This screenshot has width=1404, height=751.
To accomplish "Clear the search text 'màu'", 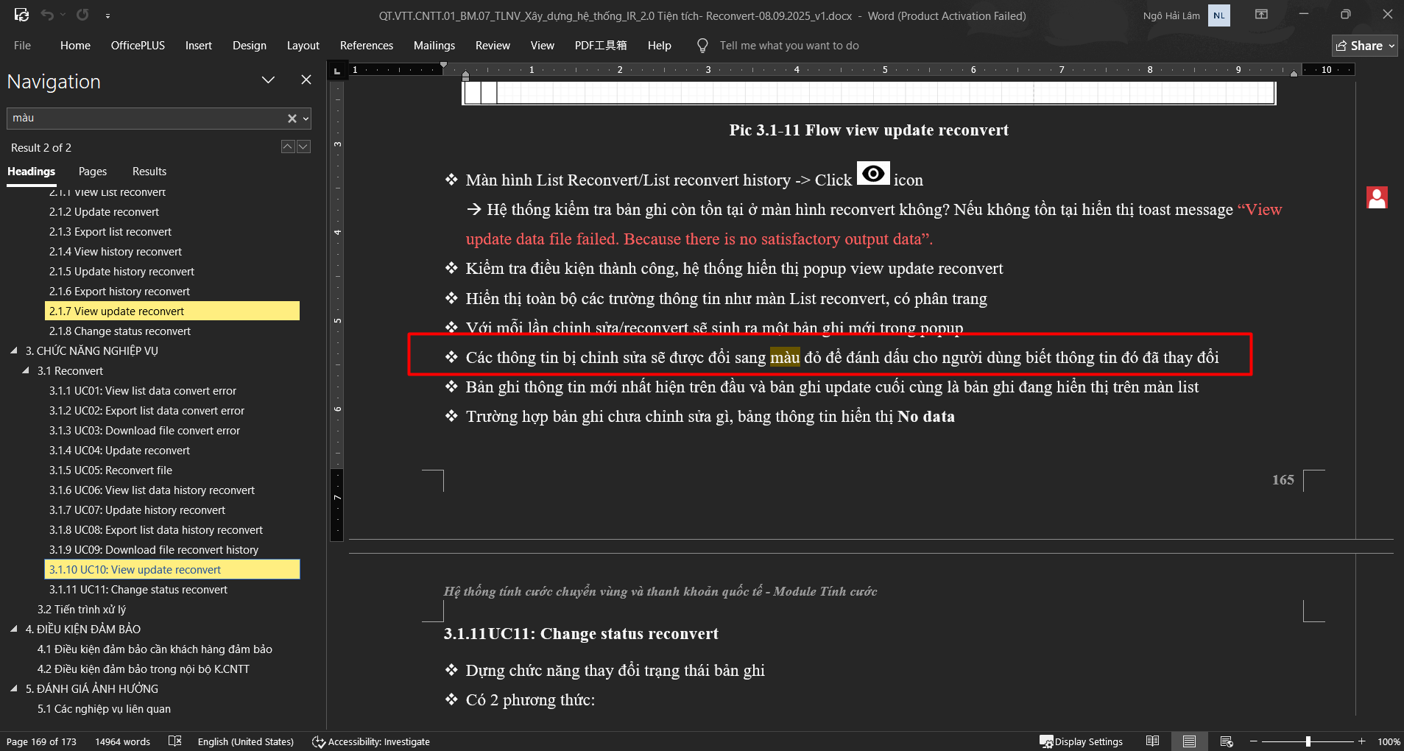I will (292, 119).
